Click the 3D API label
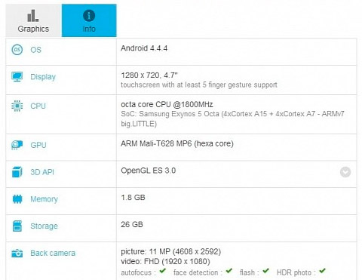Viewport: 362px width, 280px height. click(42, 172)
